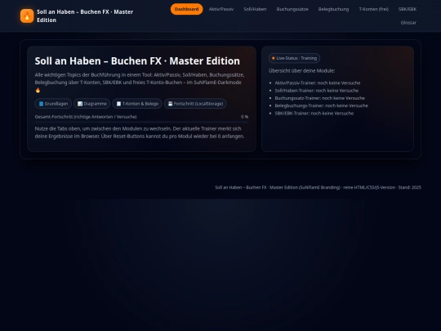The height and width of the screenshot is (331, 441).
Task: Click 'Aktiv/Passiv-Trainer: noch keine Versuche'
Action: coord(318,83)
